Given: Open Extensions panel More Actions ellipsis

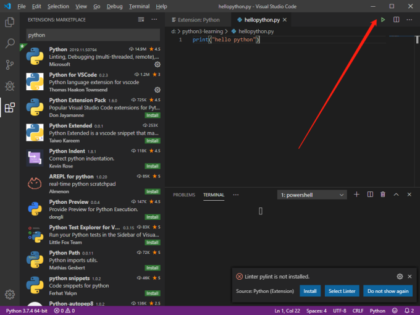Looking at the screenshot, I should click(154, 20).
